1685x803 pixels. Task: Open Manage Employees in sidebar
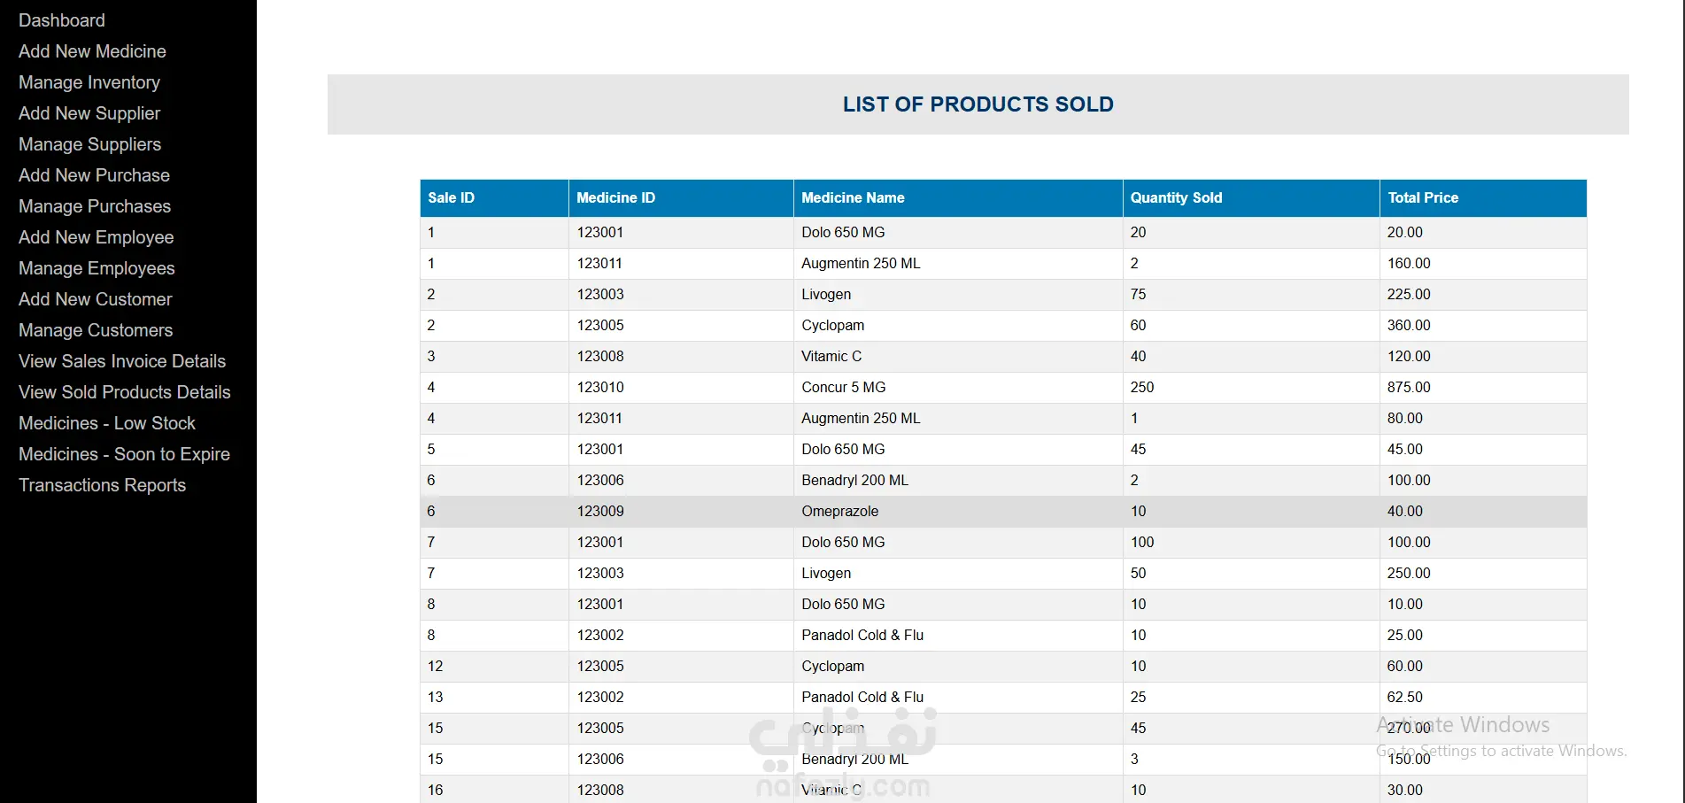[97, 268]
